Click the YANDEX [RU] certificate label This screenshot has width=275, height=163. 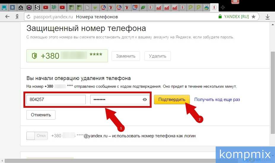(x=236, y=17)
